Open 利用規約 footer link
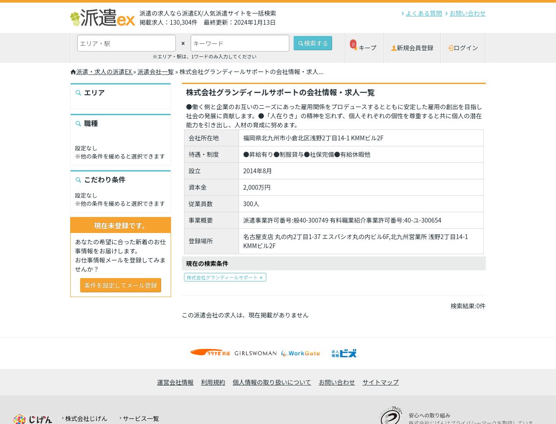The height and width of the screenshot is (424, 556). pyautogui.click(x=213, y=382)
